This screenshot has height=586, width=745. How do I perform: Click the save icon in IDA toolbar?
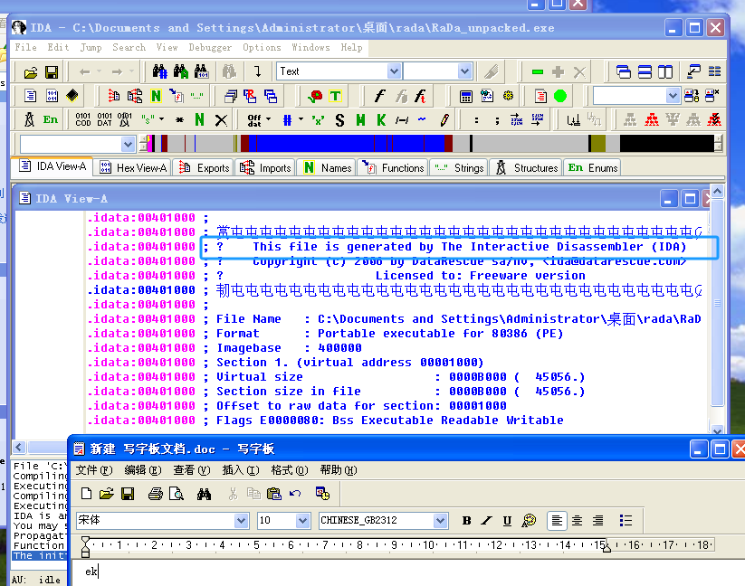coord(52,72)
